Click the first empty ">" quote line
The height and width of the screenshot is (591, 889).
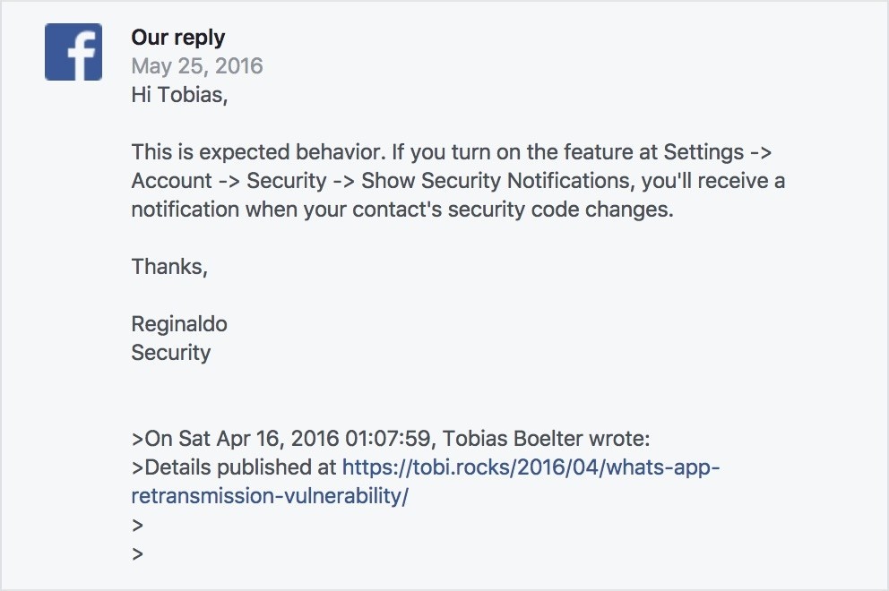(x=137, y=525)
